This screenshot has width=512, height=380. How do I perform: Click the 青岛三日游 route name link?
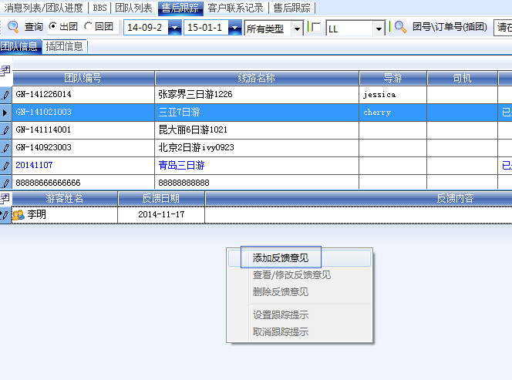(181, 166)
